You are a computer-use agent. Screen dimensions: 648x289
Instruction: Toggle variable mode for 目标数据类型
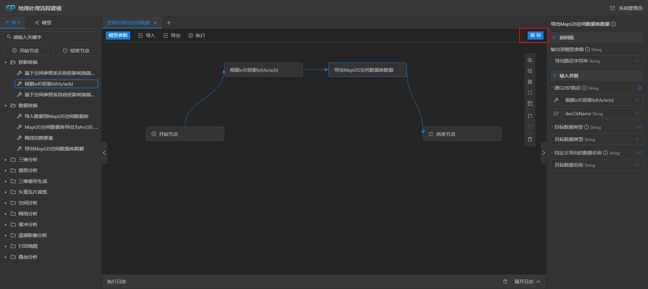coord(639,127)
